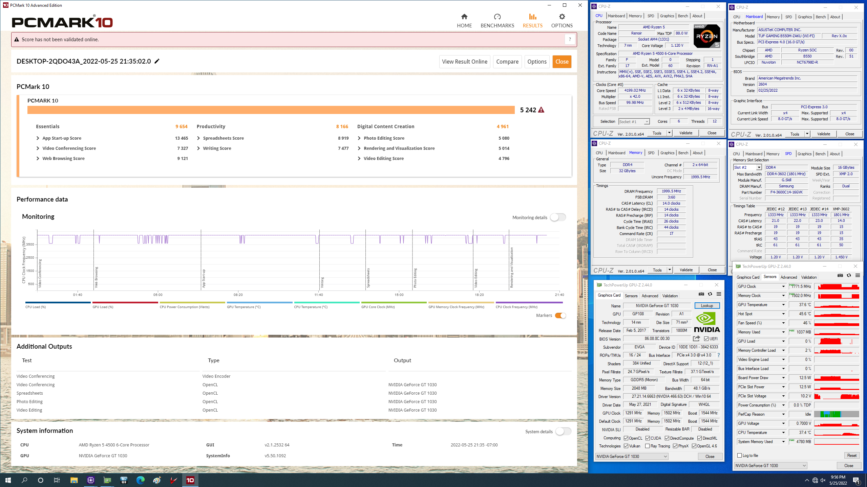
Task: Toggle PhysX checkbox in GPU-Z
Action: pyautogui.click(x=675, y=446)
